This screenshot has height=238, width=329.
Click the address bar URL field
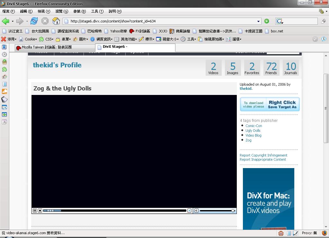pyautogui.click(x=161, y=21)
